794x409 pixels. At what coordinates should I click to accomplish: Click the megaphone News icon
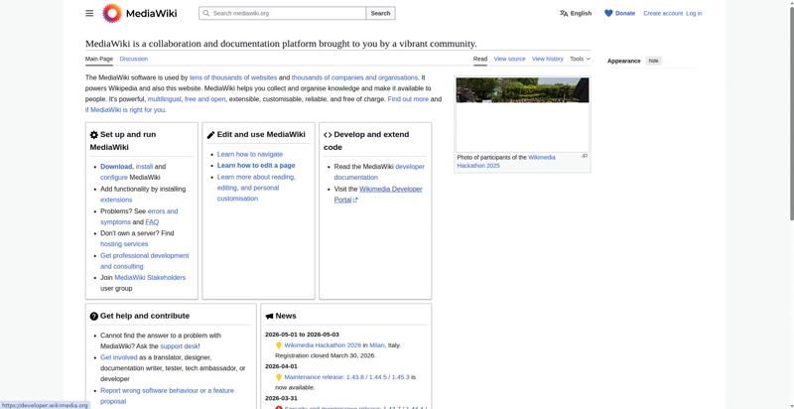pyautogui.click(x=269, y=317)
